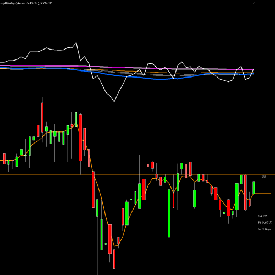Click the last green candlestick on right
The height and width of the screenshot is (275, 275).
coord(254,188)
